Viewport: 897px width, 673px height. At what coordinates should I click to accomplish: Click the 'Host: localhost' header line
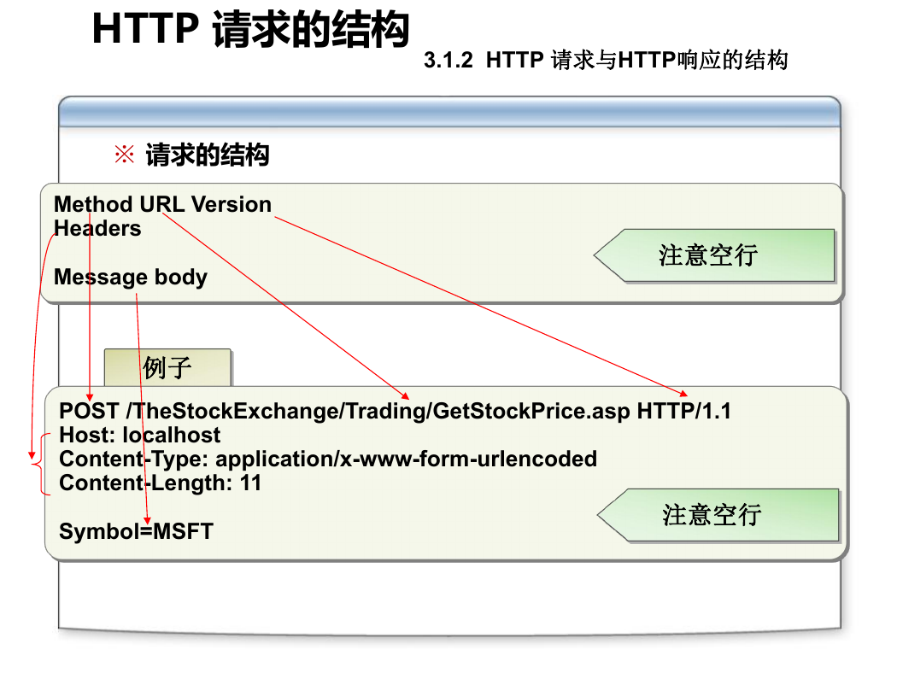(139, 435)
